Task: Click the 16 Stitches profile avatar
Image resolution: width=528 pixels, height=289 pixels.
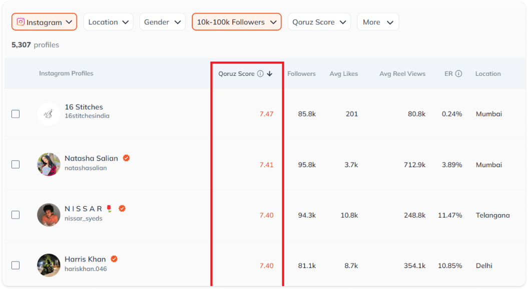Action: [49, 114]
